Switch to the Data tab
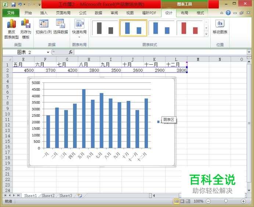 [x=98, y=13]
